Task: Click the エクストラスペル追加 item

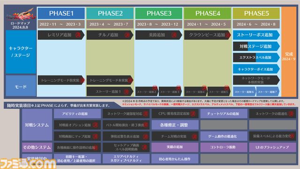Action: pos(256,57)
